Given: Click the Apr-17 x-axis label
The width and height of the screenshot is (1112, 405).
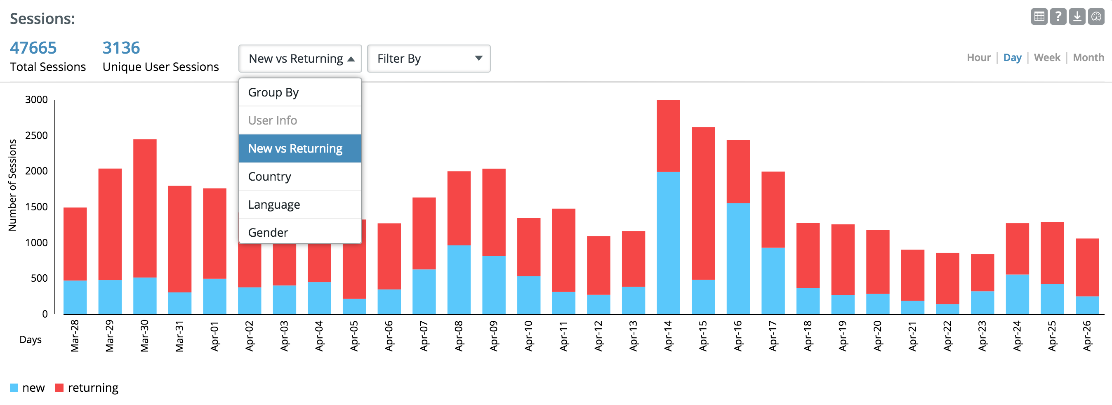Looking at the screenshot, I should tap(773, 336).
